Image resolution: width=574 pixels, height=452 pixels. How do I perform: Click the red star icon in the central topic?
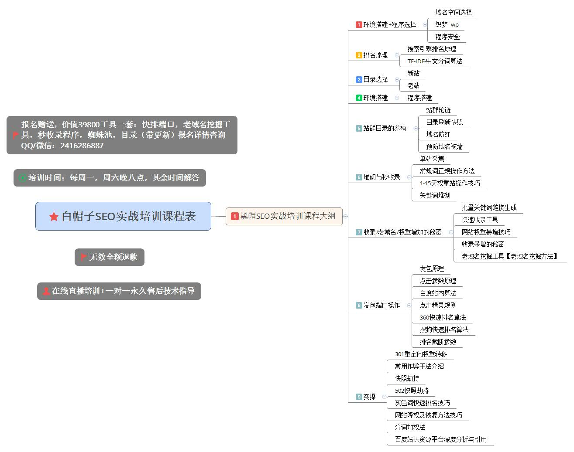point(54,217)
